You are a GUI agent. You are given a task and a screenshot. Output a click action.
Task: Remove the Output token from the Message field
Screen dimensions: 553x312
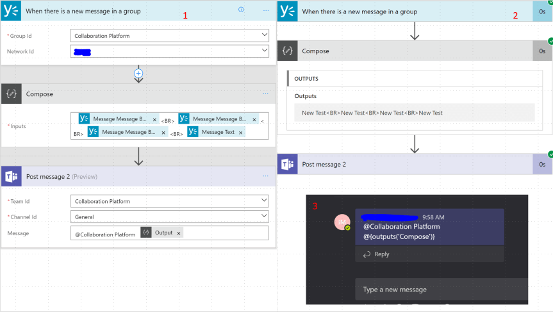pyautogui.click(x=179, y=233)
